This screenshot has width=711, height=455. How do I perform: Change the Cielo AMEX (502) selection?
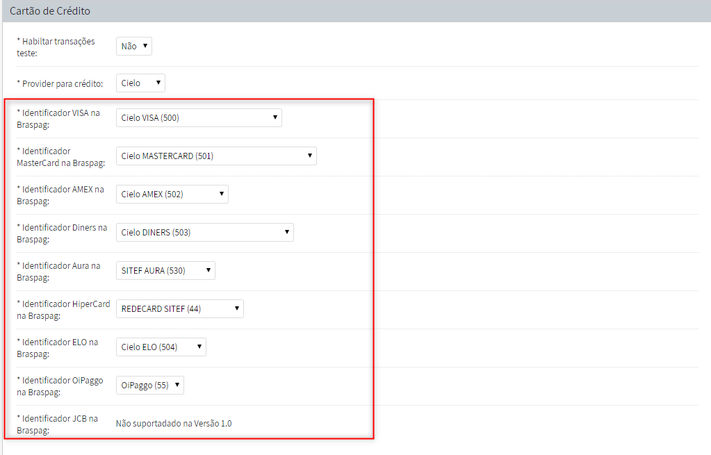click(x=172, y=194)
